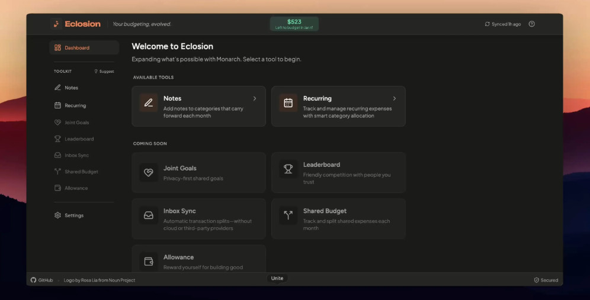Click the AVAILABLE TOOLS section label

[153, 78]
